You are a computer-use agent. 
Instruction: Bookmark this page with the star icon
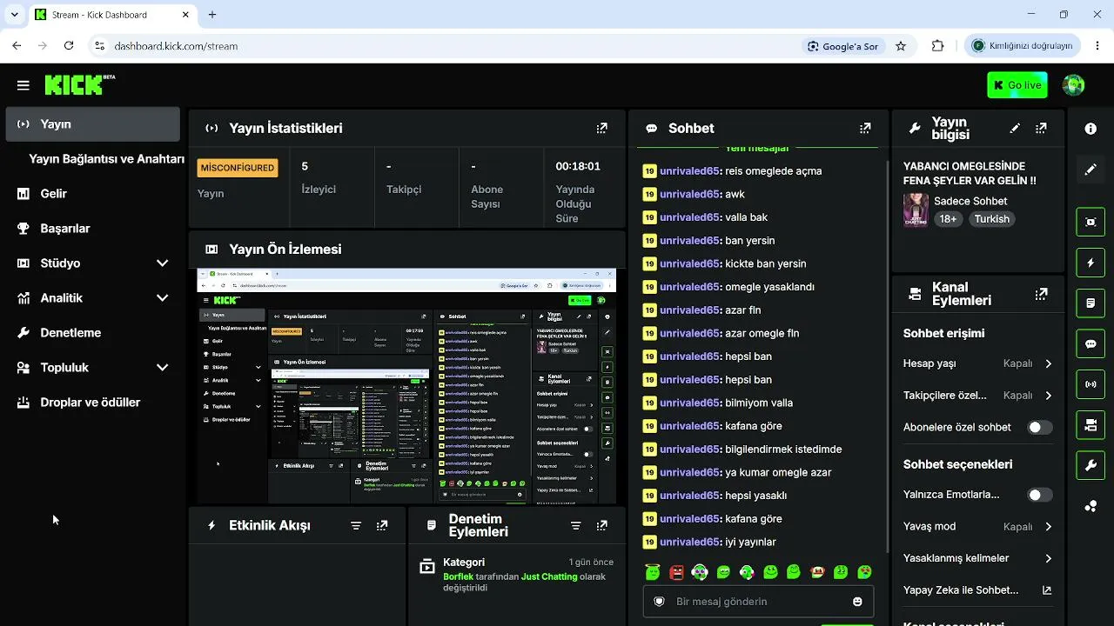coord(901,46)
